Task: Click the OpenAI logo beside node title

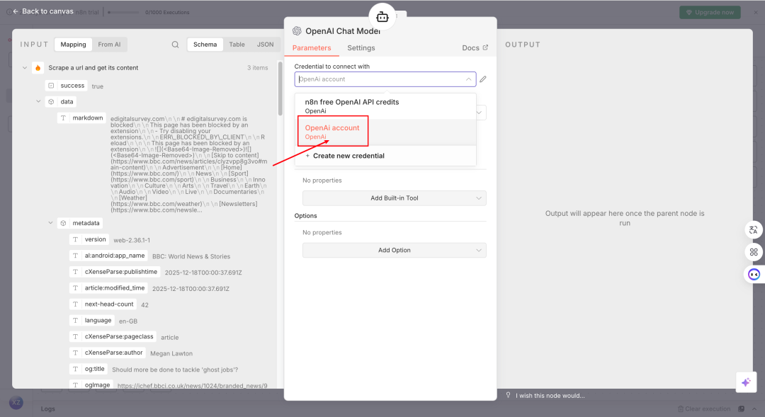Action: 297,30
